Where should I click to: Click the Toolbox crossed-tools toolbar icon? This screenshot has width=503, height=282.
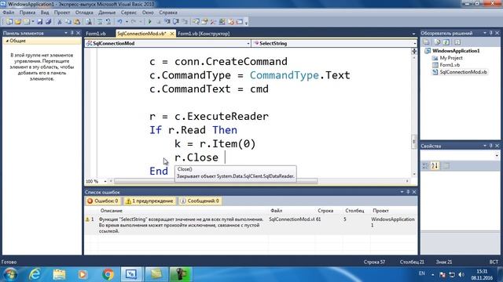(213, 22)
